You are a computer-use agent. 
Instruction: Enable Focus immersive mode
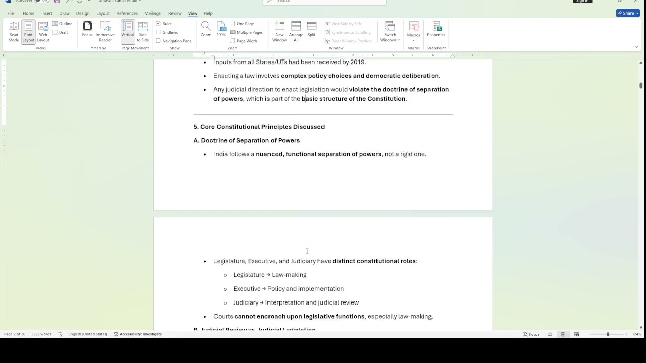tap(87, 29)
